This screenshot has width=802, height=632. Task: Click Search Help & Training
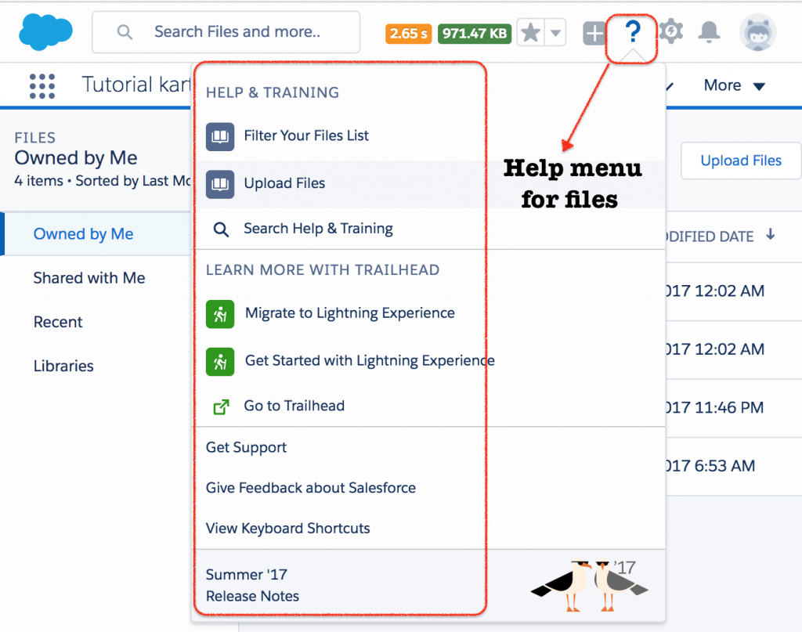(318, 229)
